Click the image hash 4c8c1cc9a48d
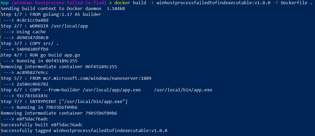The image size is (315, 136). 32,20
